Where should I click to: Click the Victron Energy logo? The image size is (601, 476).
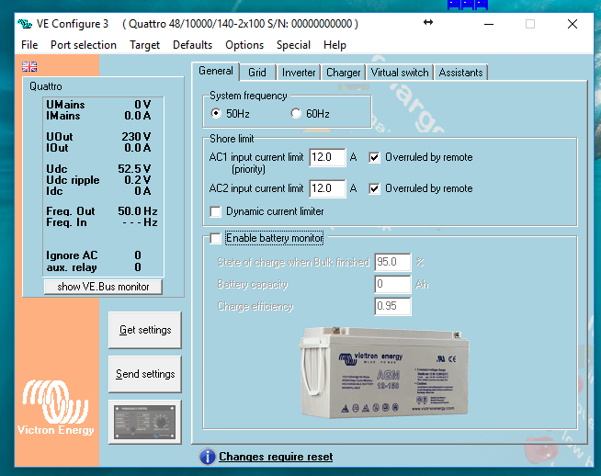(56, 407)
